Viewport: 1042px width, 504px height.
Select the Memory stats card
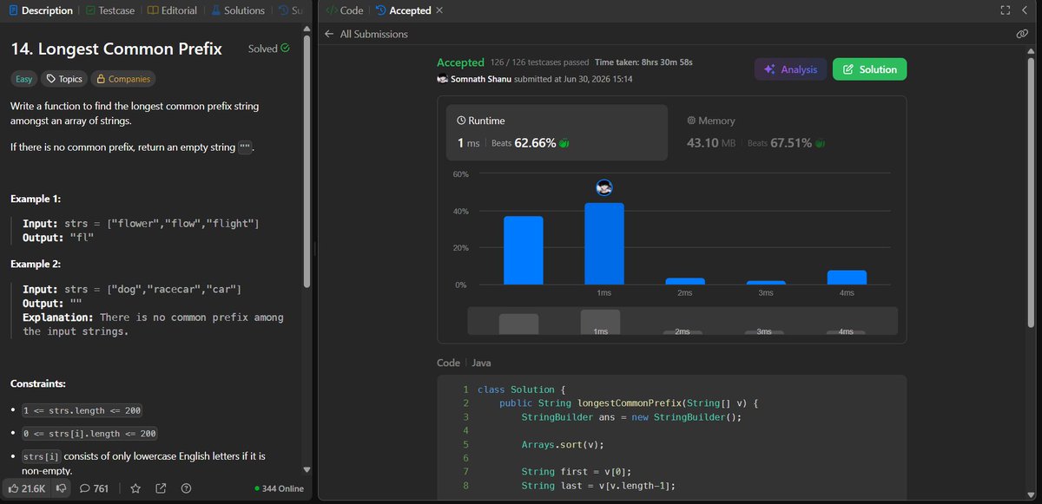[x=786, y=133]
